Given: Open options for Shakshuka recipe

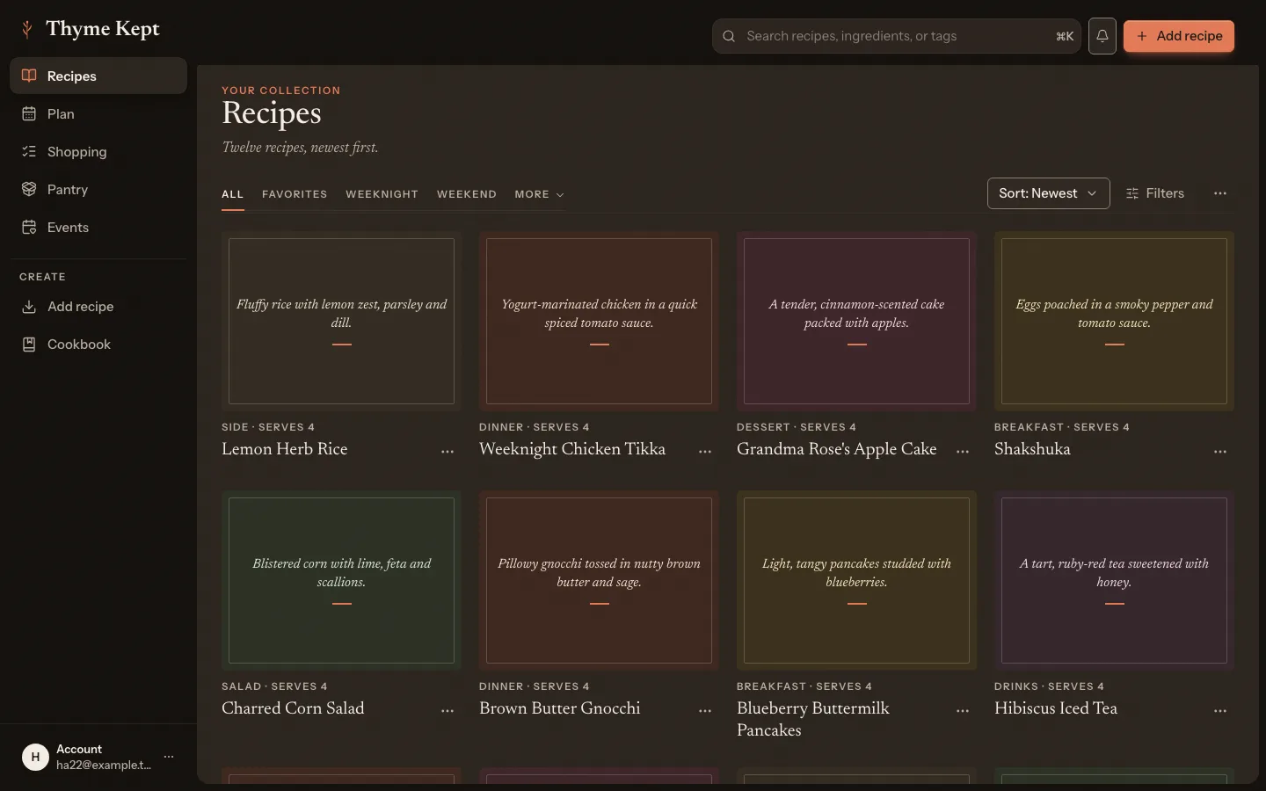Looking at the screenshot, I should click(1220, 451).
